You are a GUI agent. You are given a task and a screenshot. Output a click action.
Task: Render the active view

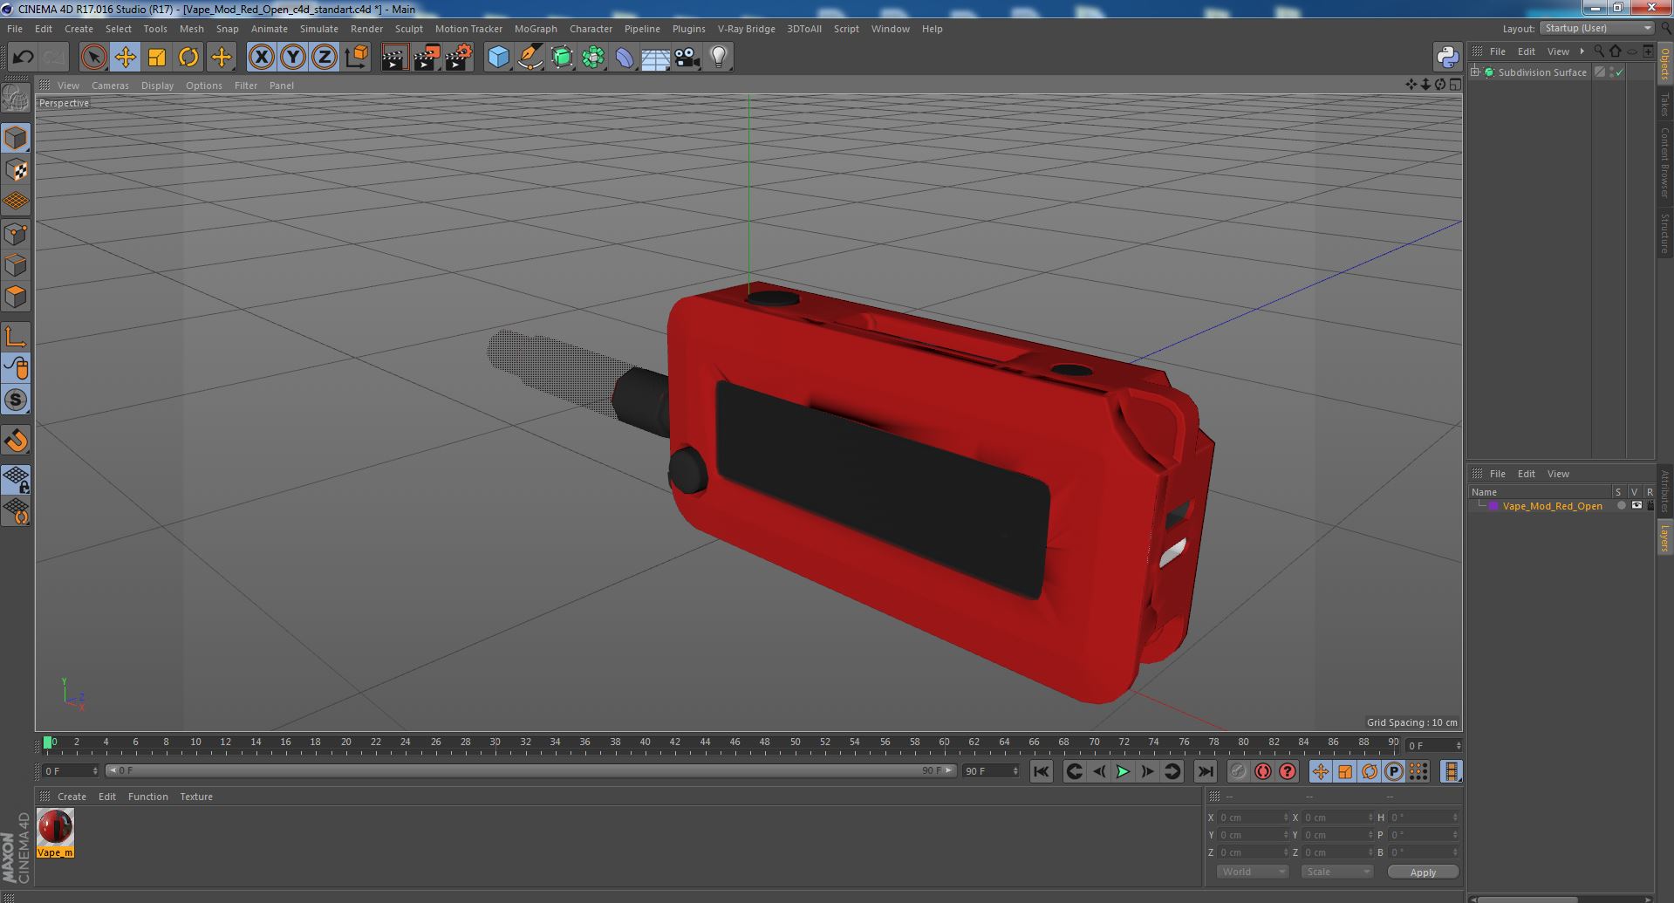[394, 58]
